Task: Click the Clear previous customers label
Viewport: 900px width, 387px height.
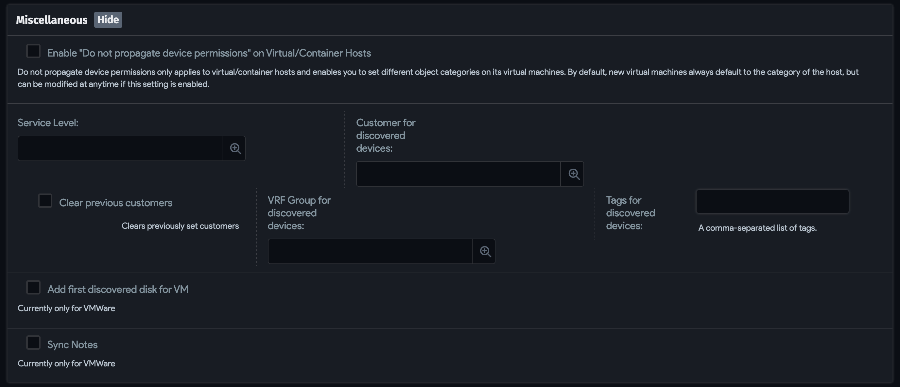Action: [x=116, y=202]
